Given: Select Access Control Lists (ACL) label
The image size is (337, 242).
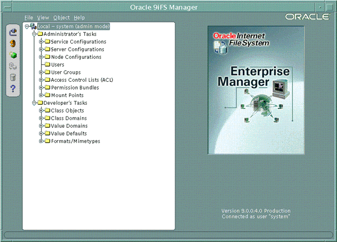Looking at the screenshot, I should click(x=82, y=80).
